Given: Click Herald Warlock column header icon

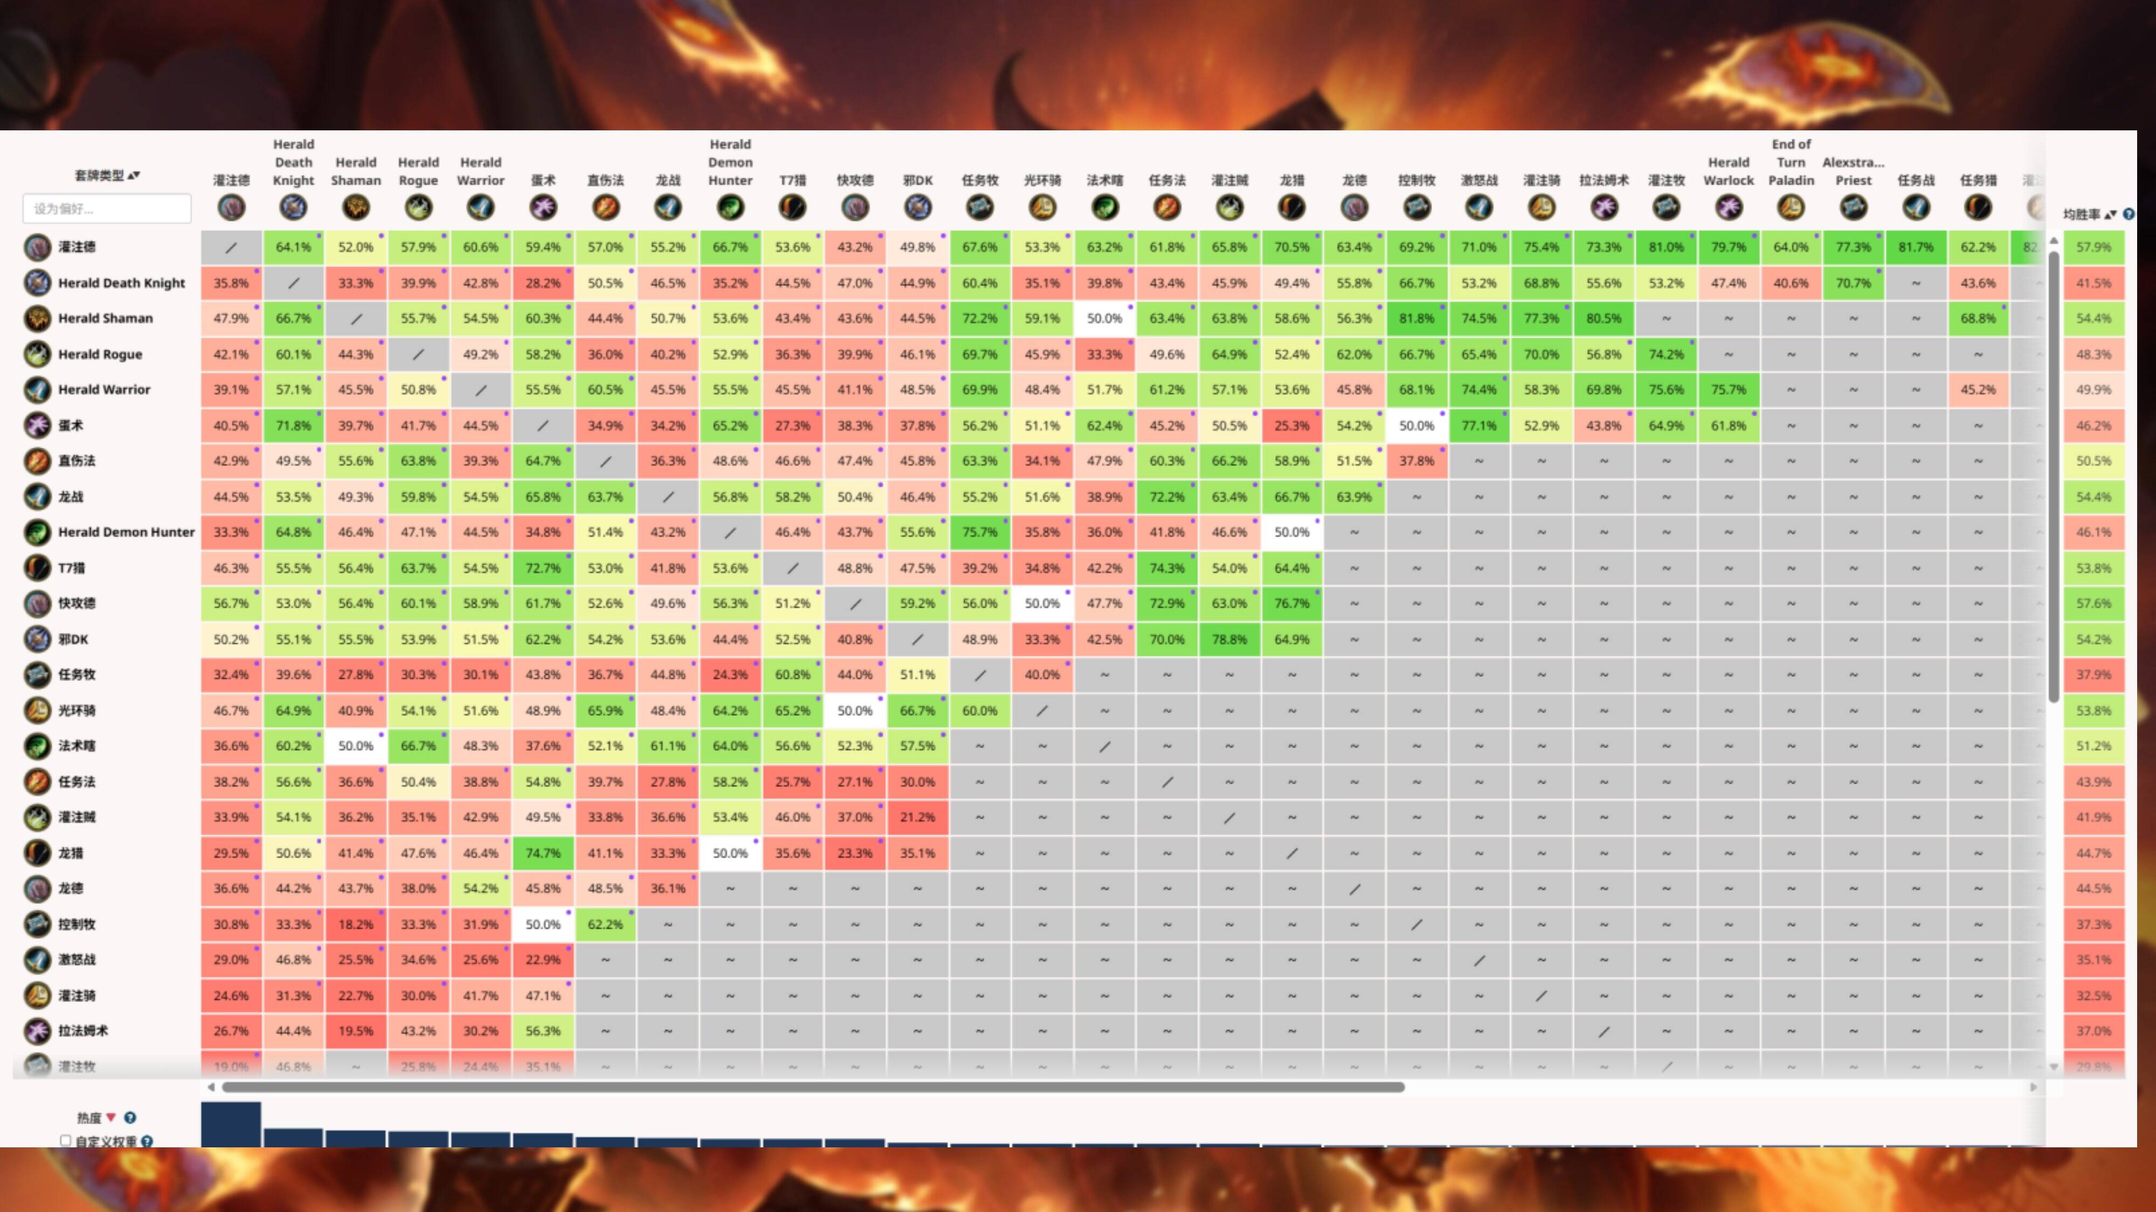Looking at the screenshot, I should [x=1729, y=207].
